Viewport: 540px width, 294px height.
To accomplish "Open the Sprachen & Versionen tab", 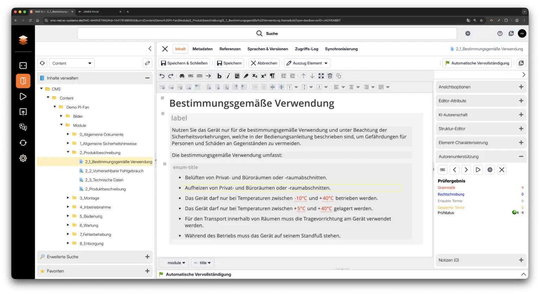I will (268, 49).
